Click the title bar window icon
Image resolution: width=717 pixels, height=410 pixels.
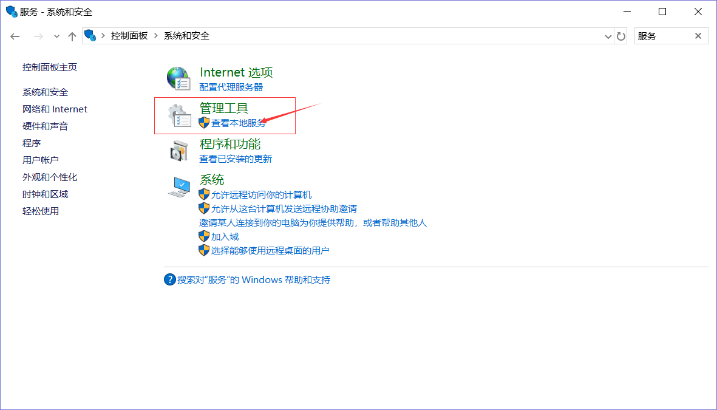point(12,12)
